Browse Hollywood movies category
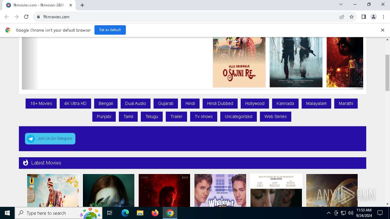 click(x=255, y=103)
